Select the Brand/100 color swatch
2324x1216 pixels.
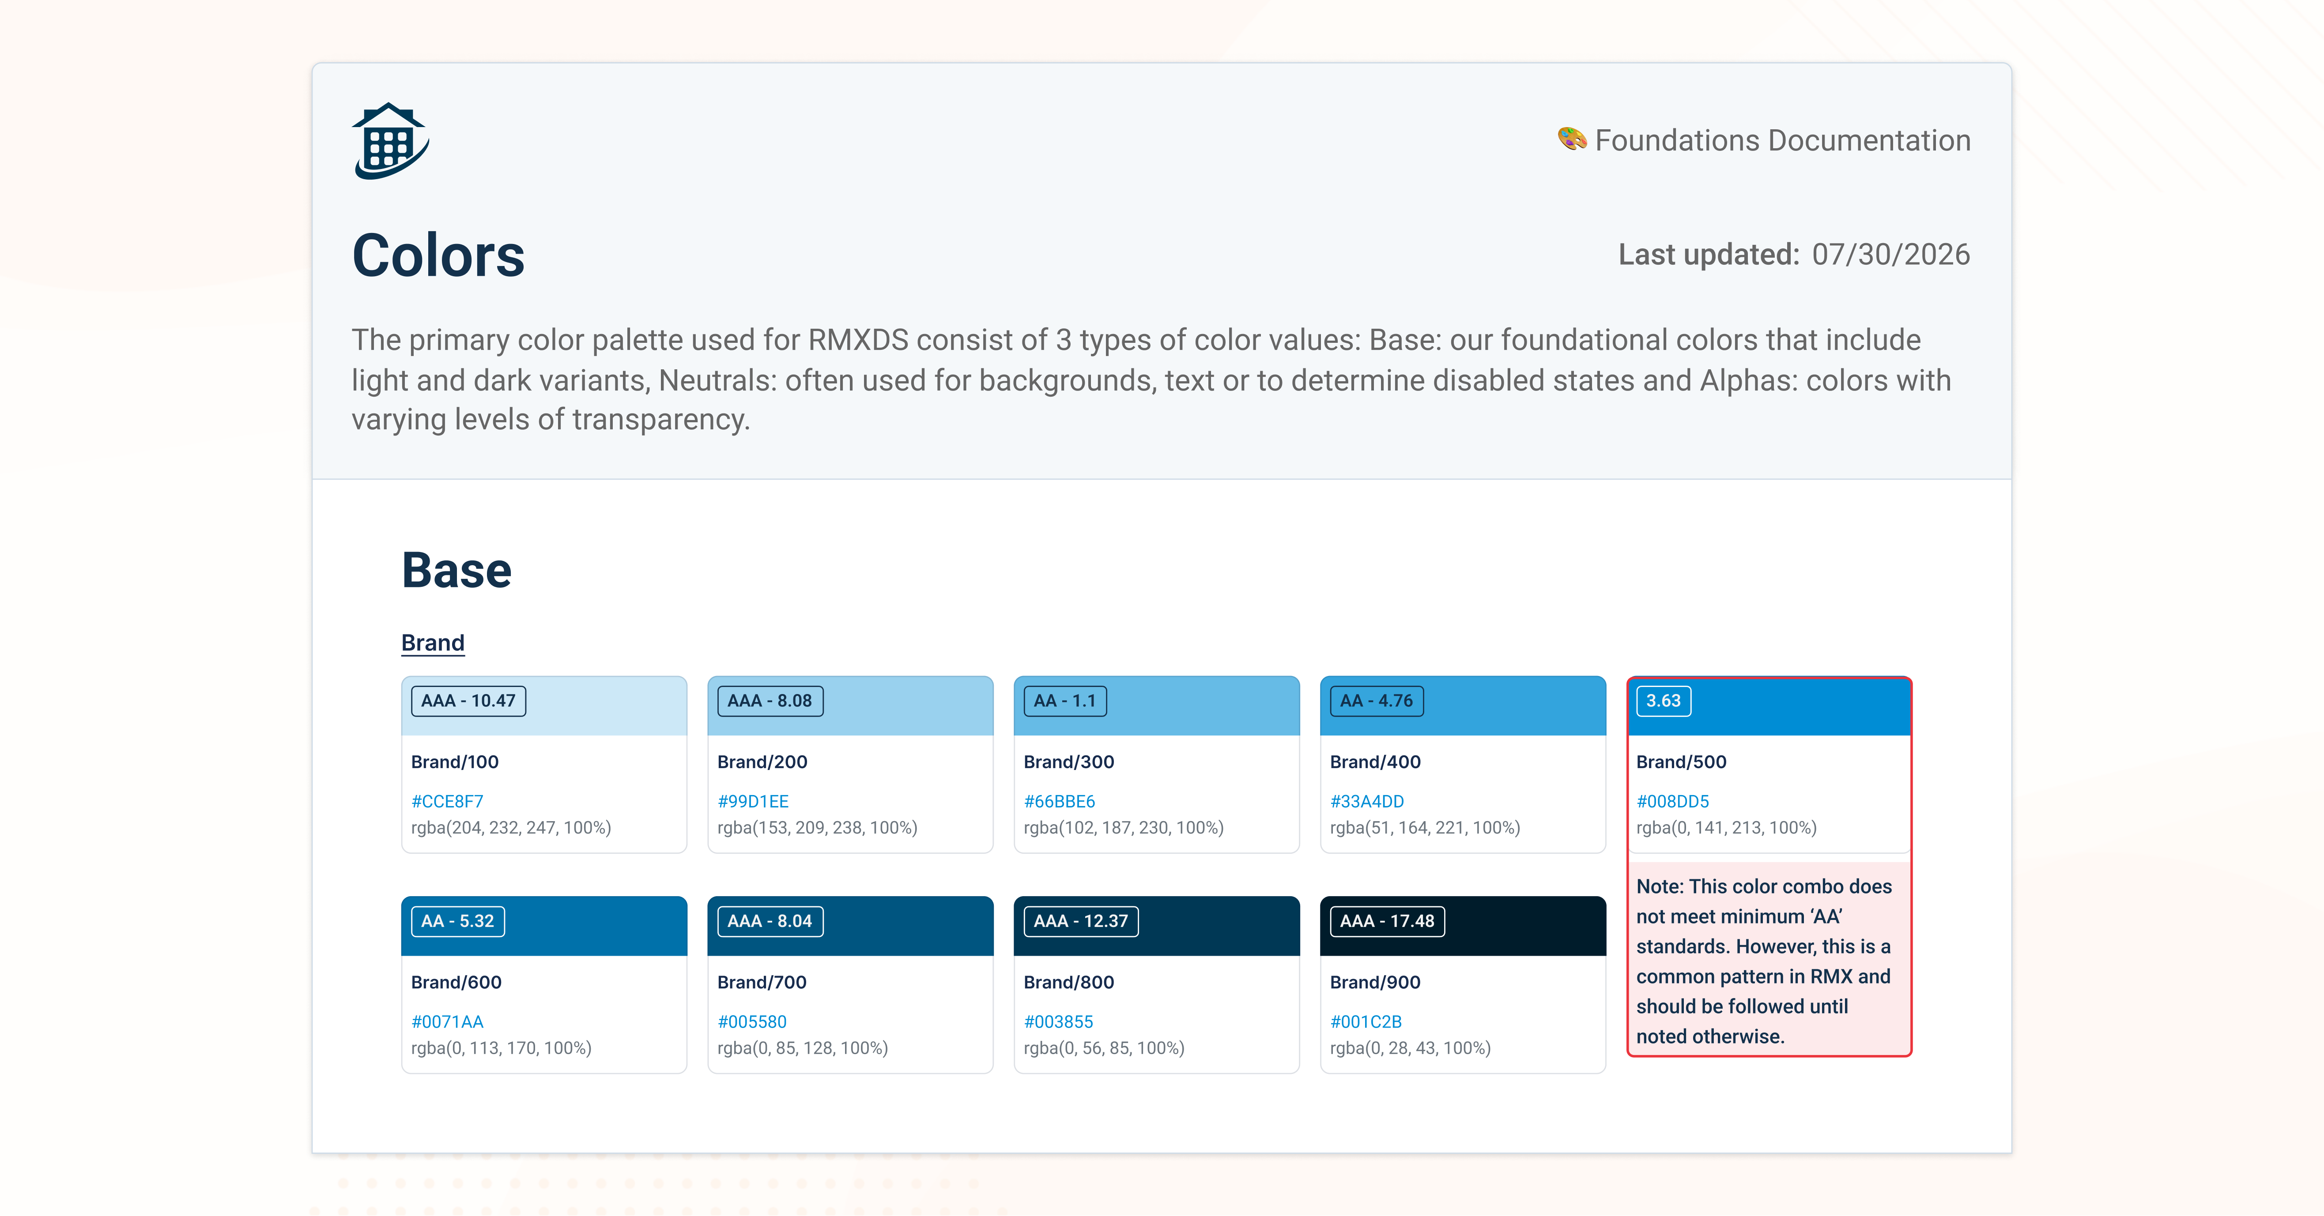point(544,706)
